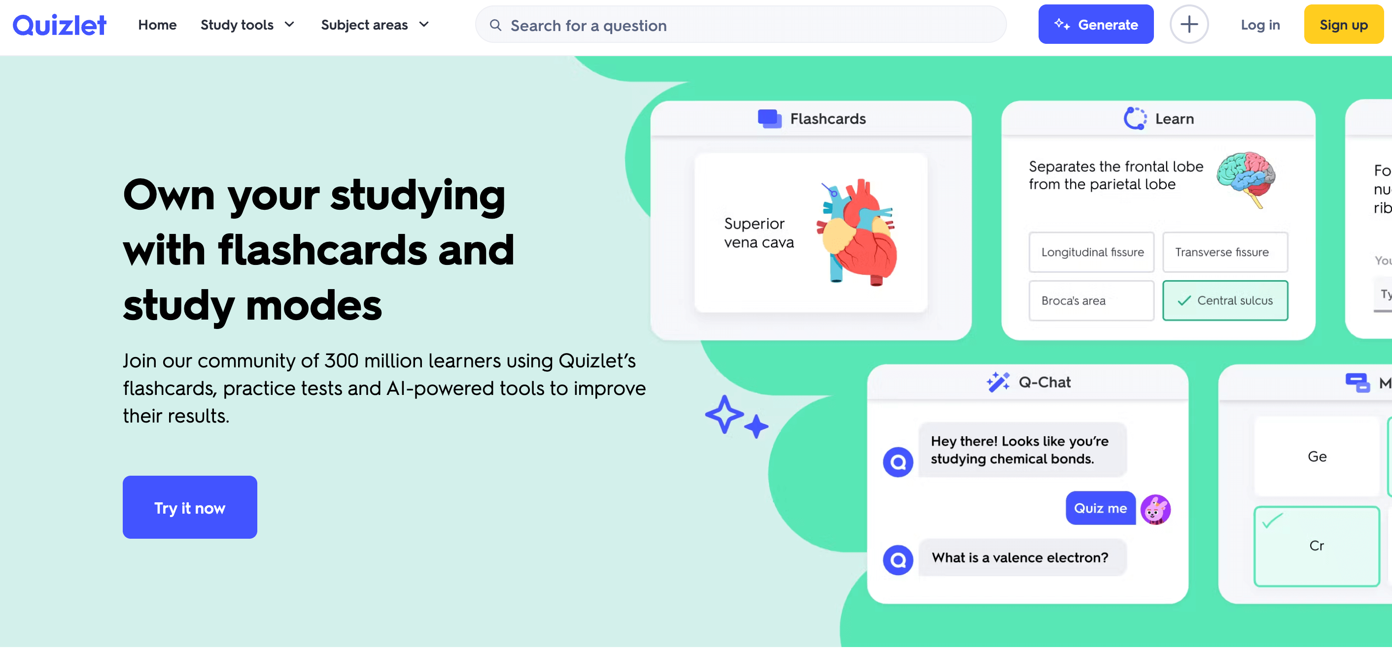Click the plus icon to create new

pyautogui.click(x=1190, y=25)
